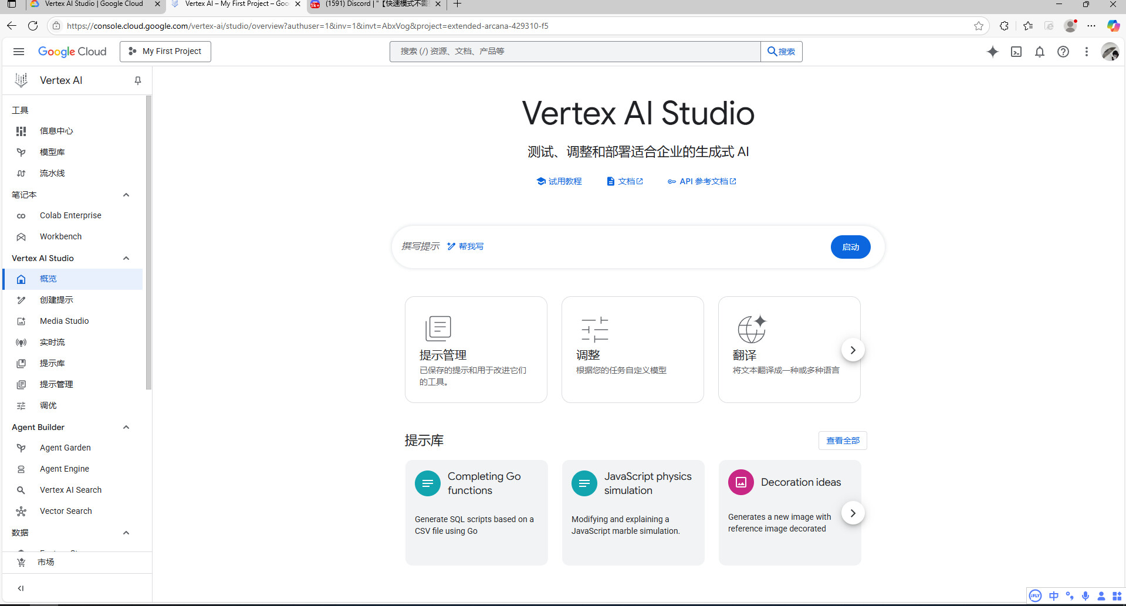Click the three-dot settings menu icon
1126x606 pixels.
coord(1086,52)
